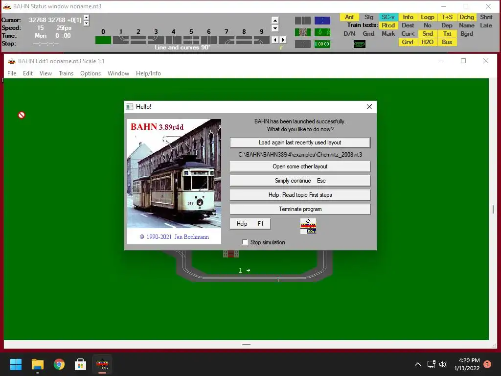The height and width of the screenshot is (376, 501).
Task: Select track element 3 curve tile
Action: click(156, 40)
